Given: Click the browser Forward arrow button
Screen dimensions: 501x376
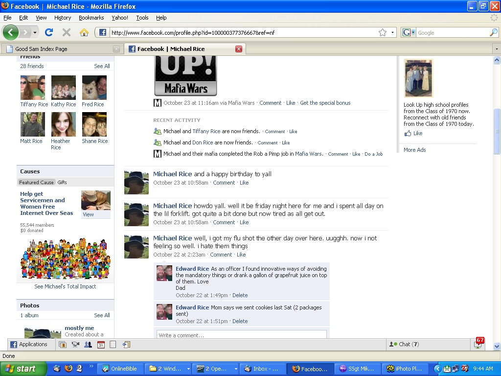Looking at the screenshot, I should (x=25, y=32).
